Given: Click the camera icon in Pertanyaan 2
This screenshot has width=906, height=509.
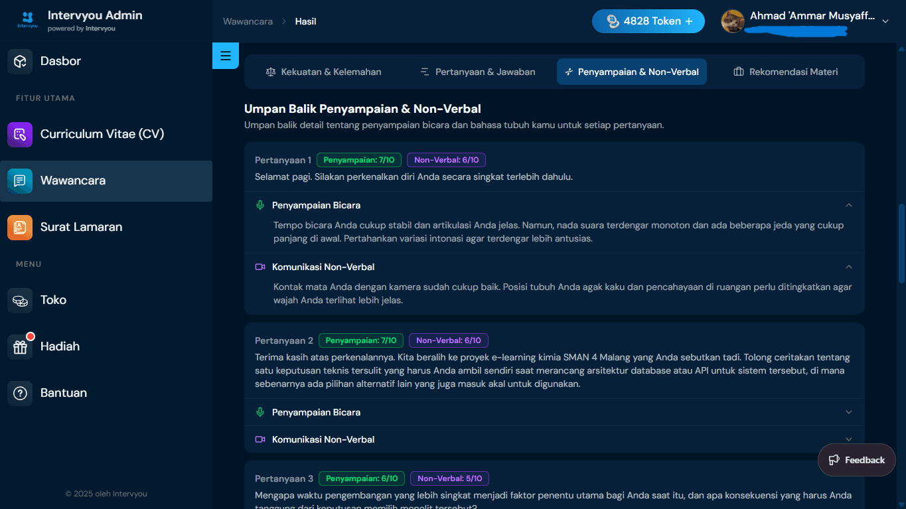Looking at the screenshot, I should pyautogui.click(x=260, y=439).
